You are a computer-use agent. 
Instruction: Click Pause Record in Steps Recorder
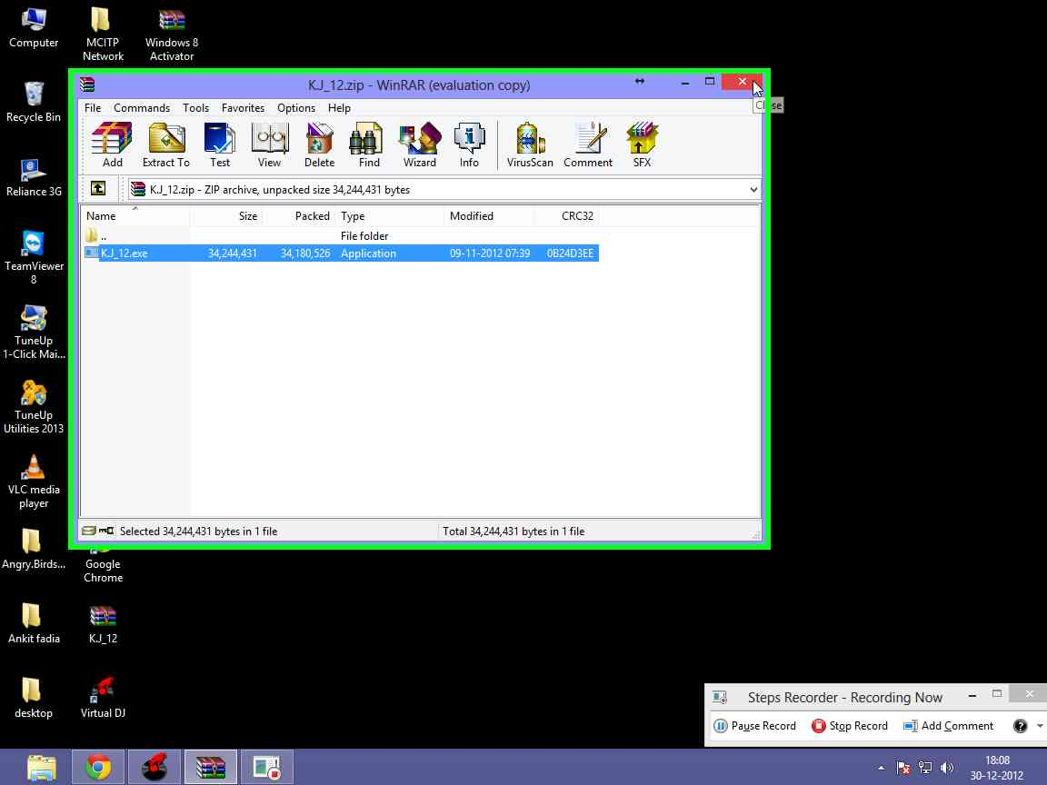click(x=755, y=726)
